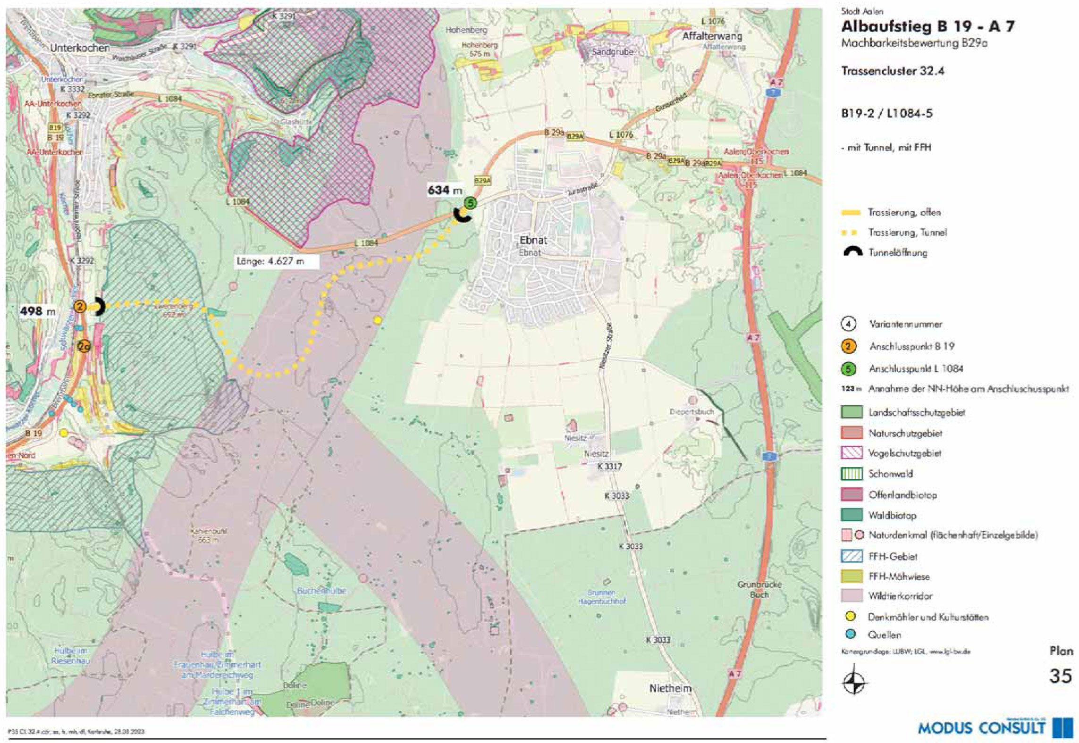Click the orange Anschlusspunkt B 19 legend icon

848,347
